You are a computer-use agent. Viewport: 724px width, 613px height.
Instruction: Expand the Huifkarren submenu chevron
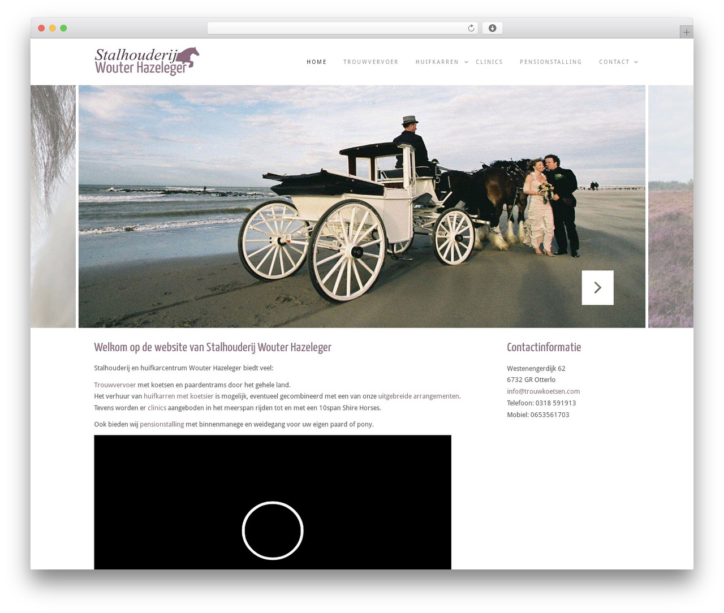pos(467,62)
